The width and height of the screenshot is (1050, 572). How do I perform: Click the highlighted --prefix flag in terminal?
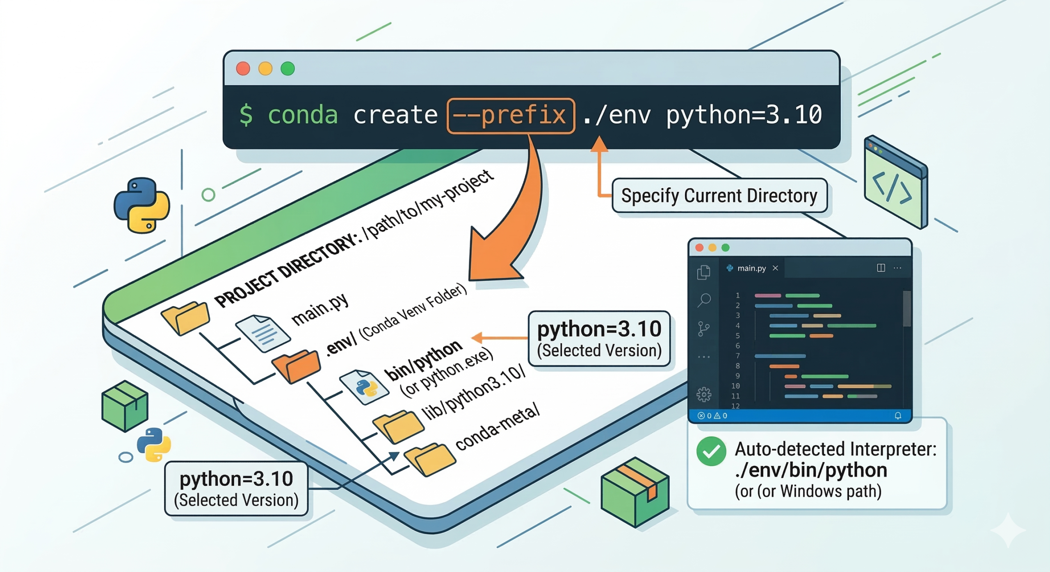click(511, 116)
